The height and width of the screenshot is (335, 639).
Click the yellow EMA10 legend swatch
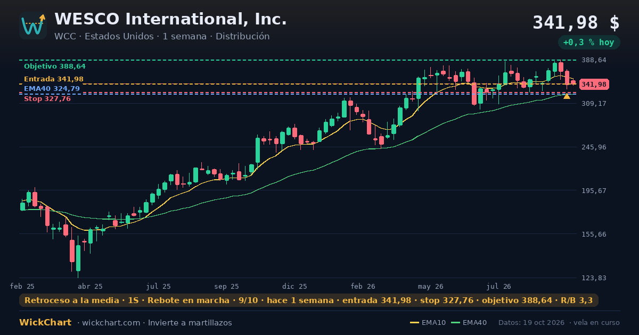point(414,323)
